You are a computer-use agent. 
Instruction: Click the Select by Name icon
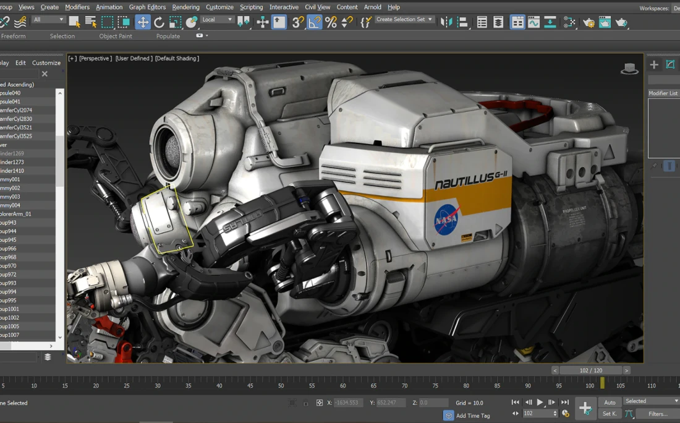91,22
